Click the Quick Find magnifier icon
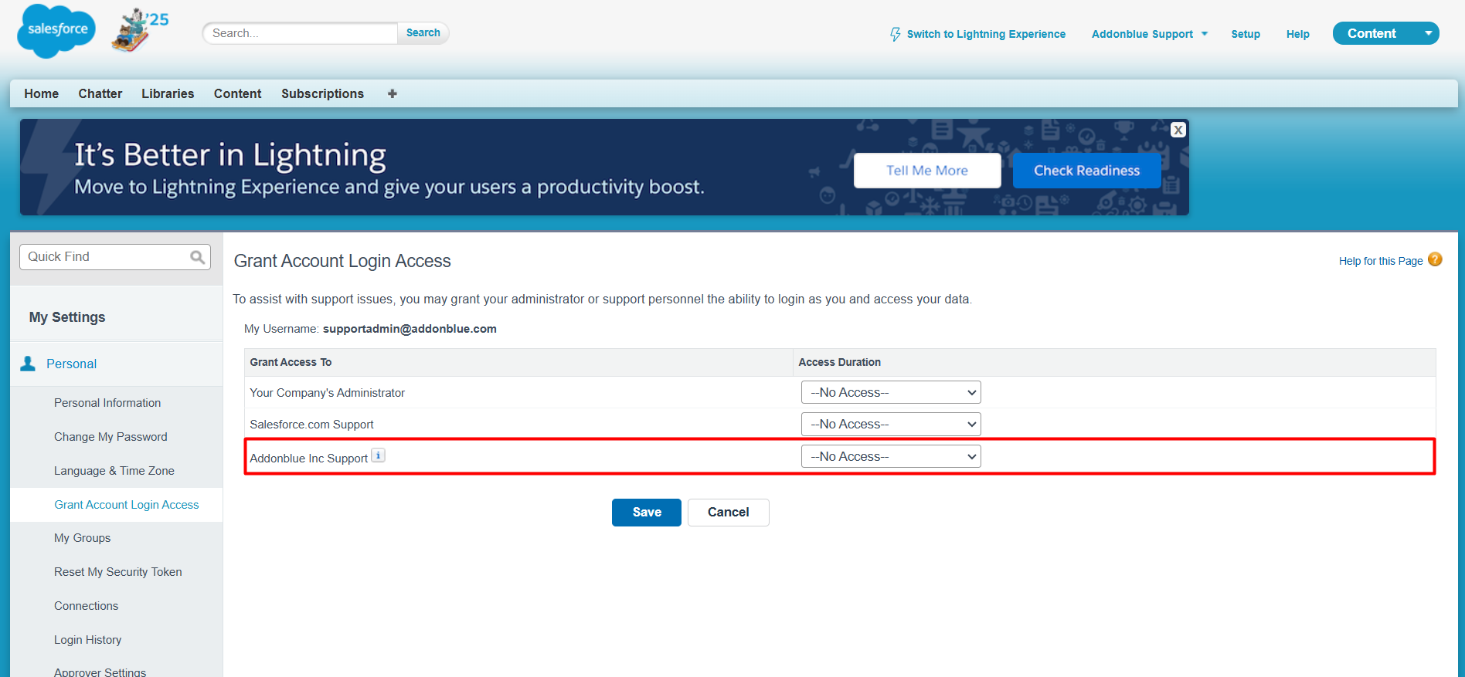Screen dimensions: 1465x677 coord(198,257)
